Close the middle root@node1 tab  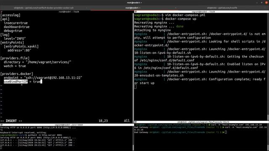click(176, 8)
